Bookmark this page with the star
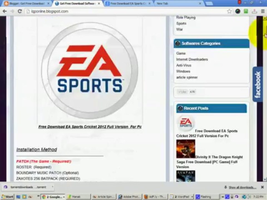 click(x=229, y=11)
